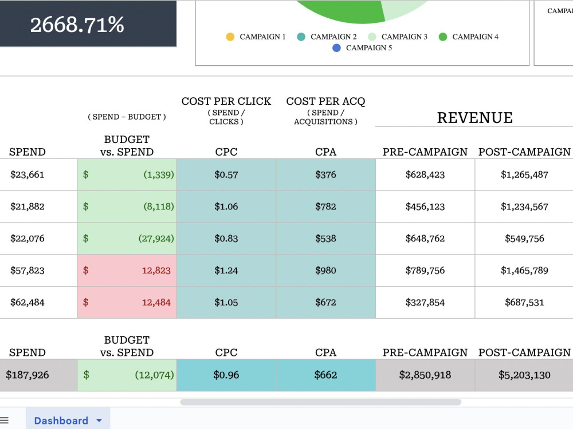Viewport: 573px width, 429px height.
Task: Select pre-campaign revenue $648,762
Action: (x=425, y=239)
